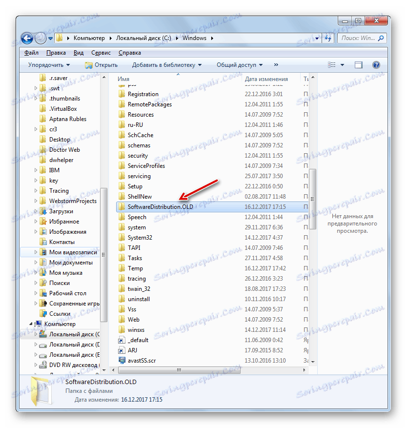Open the Справка menu
This screenshot has height=428, width=407.
(130, 53)
